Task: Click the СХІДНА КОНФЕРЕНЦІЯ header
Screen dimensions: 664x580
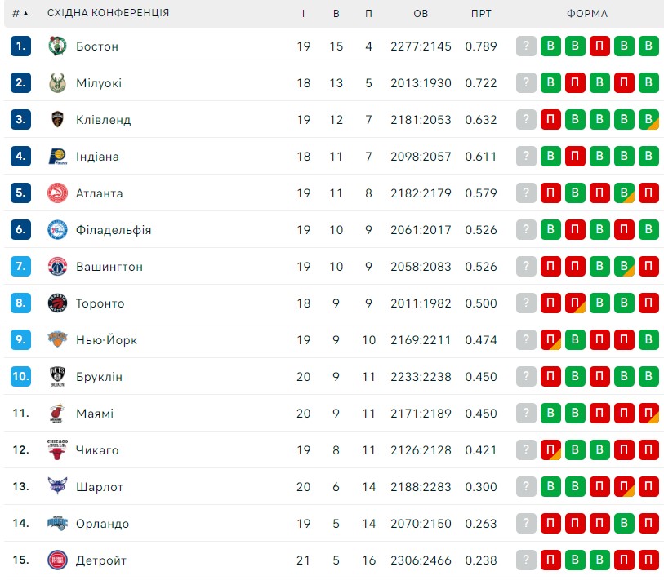Action: 108,13
